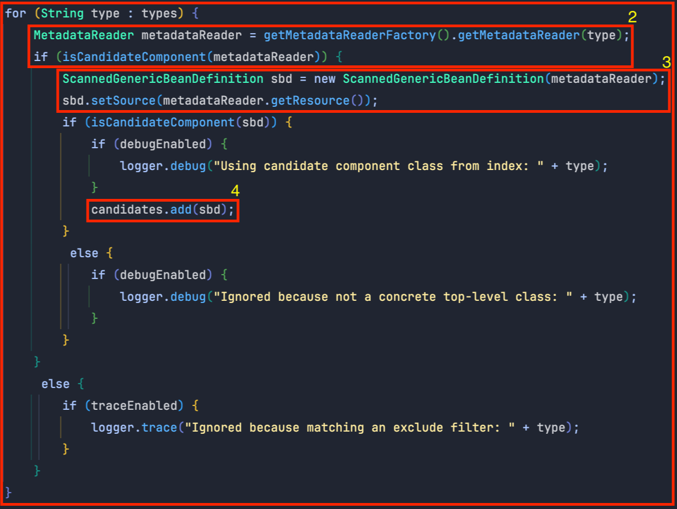Select the 'MetadataReader' type in the variable declaration
677x509 pixels.
tap(83, 35)
